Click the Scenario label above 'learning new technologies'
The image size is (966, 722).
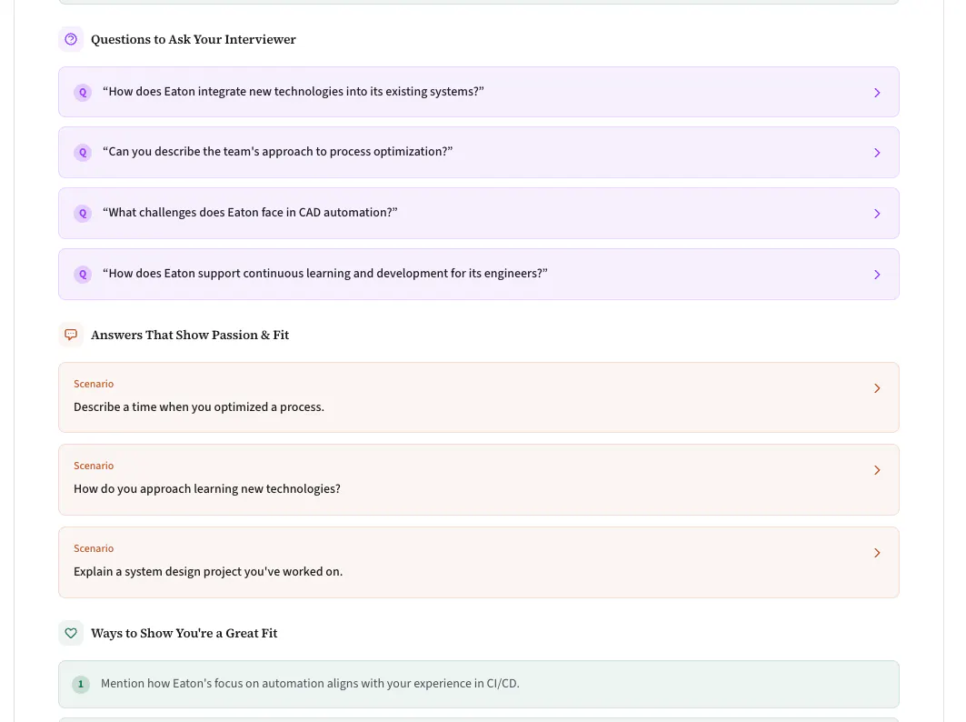coord(94,466)
